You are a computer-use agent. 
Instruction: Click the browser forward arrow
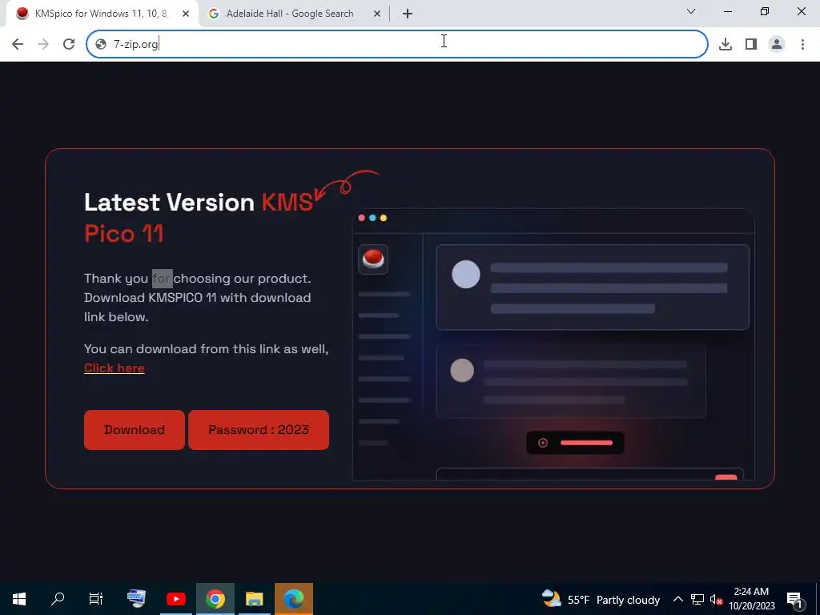[43, 44]
